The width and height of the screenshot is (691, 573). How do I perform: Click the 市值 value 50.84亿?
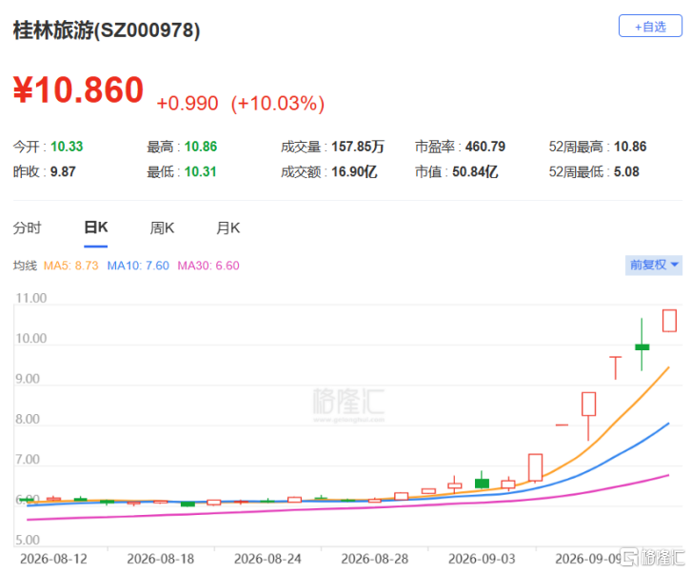475,171
